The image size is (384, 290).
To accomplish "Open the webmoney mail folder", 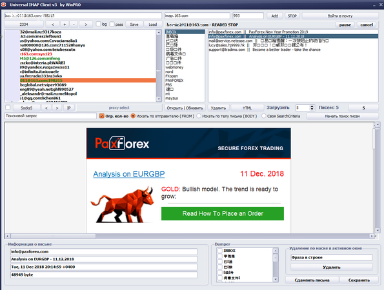I will coord(174,67).
